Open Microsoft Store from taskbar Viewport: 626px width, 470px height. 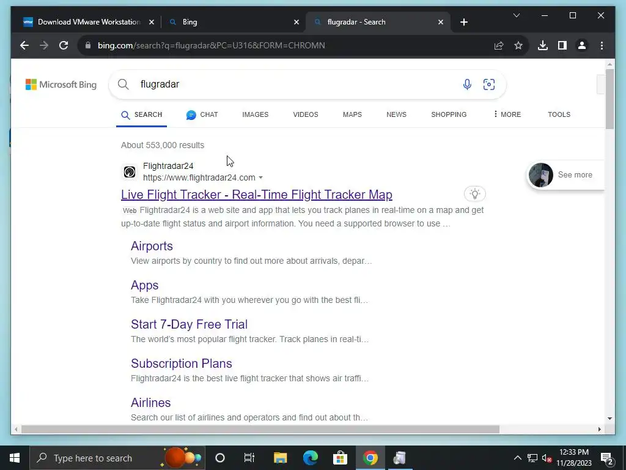point(340,458)
